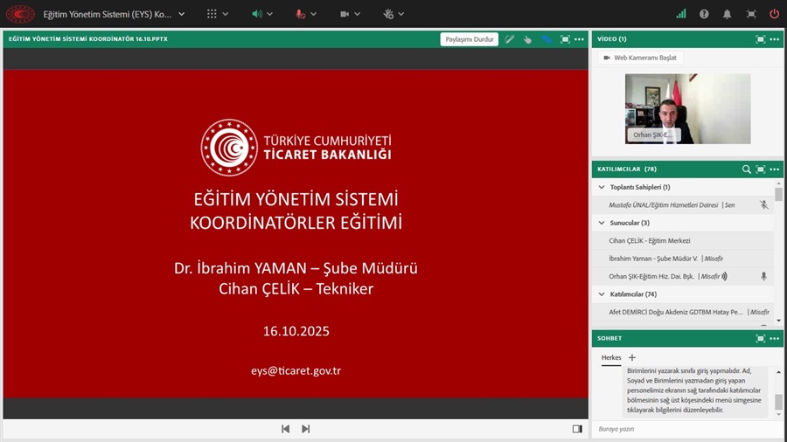Collapse the Toplantı Sahipleri group
Screen dimensions: 787x442
602,187
